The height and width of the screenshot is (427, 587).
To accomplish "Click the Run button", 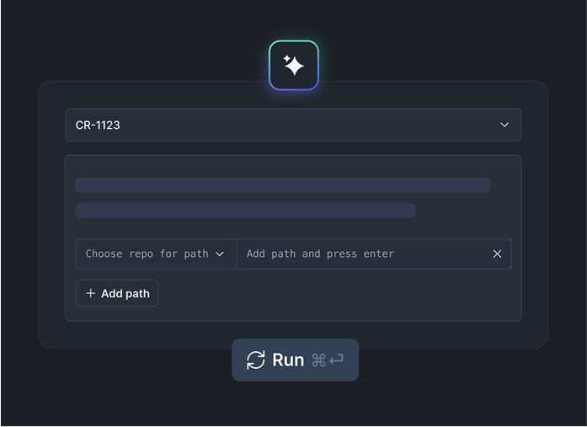I will 295,360.
